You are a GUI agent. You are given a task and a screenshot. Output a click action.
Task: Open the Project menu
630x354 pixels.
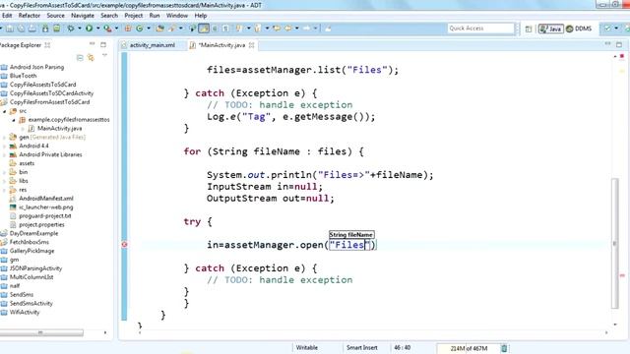point(134,16)
